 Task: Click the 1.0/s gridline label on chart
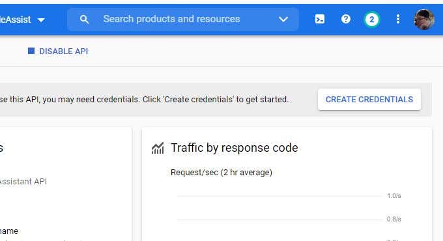pos(394,196)
